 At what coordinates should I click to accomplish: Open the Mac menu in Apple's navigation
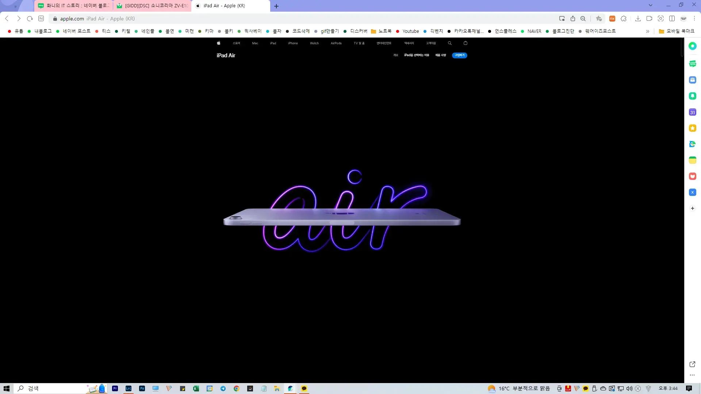pyautogui.click(x=255, y=43)
